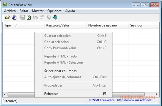Choose Propiedades in context menu
Viewport: 162px width, 106px height.
[x=74, y=85]
